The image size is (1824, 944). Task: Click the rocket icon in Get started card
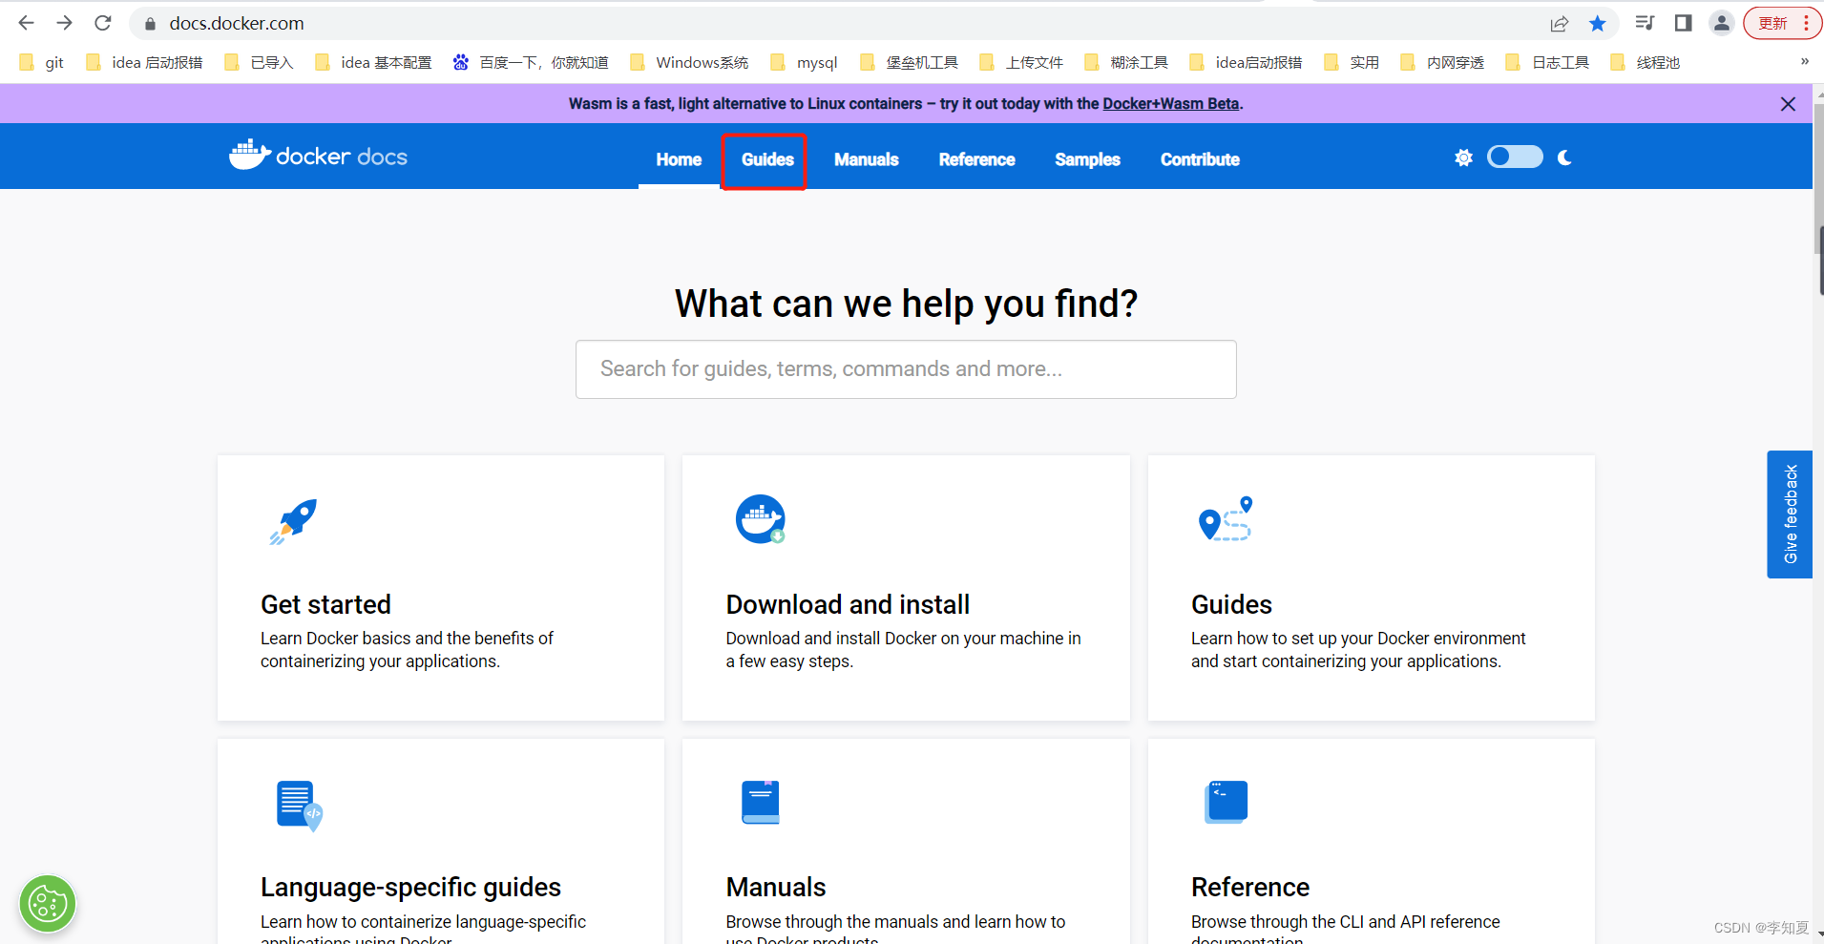click(293, 521)
